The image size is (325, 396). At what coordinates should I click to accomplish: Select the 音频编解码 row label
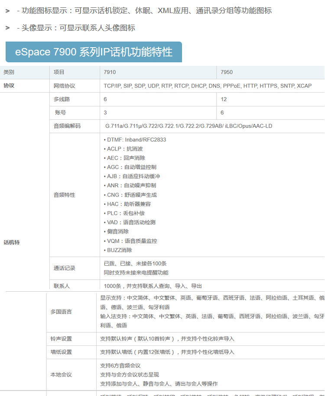click(67, 126)
